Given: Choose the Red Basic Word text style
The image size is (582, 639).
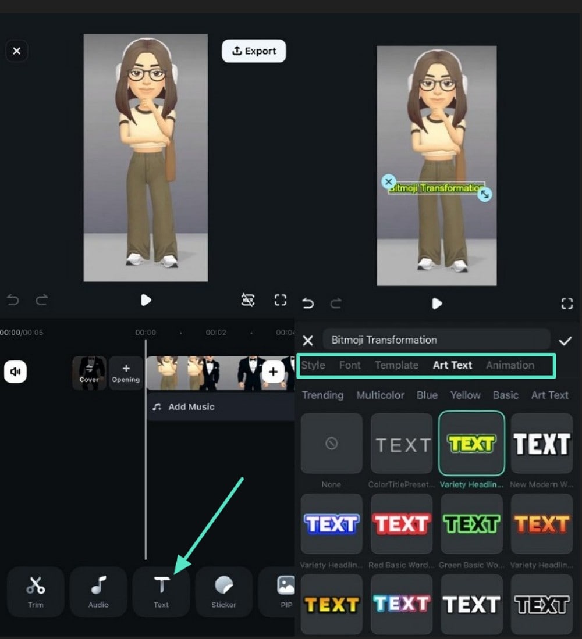Looking at the screenshot, I should click(402, 523).
